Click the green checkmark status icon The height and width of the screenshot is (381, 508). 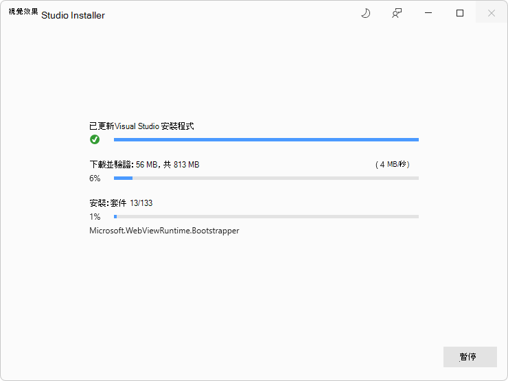coord(95,139)
